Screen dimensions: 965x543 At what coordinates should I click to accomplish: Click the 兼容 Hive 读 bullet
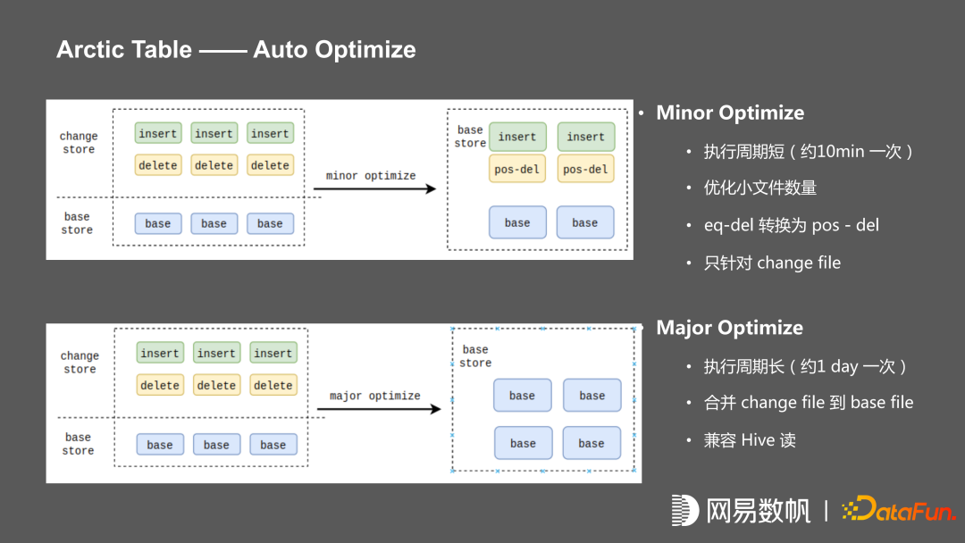[749, 440]
